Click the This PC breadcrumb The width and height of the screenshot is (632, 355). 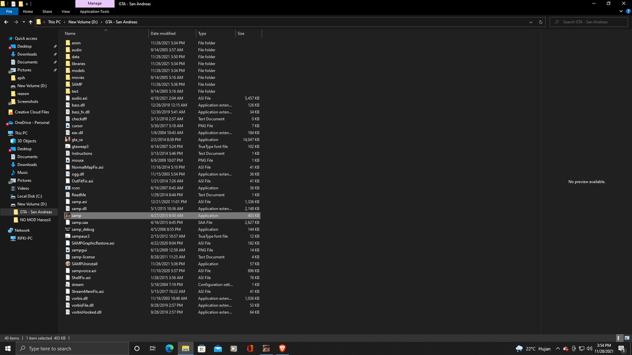[54, 22]
